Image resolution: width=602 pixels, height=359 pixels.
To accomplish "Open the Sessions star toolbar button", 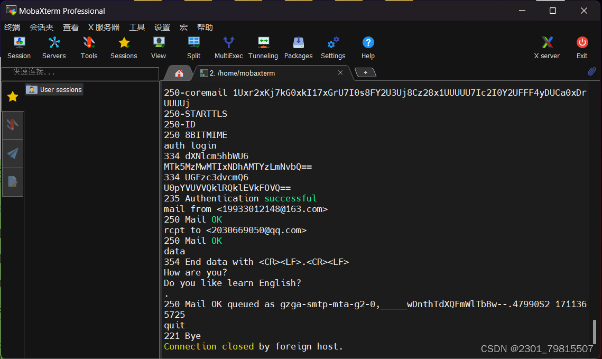I will tap(124, 48).
